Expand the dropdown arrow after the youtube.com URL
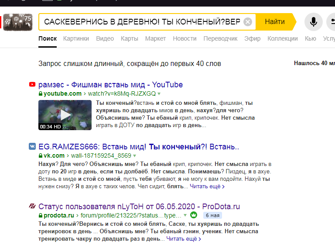 [159, 94]
